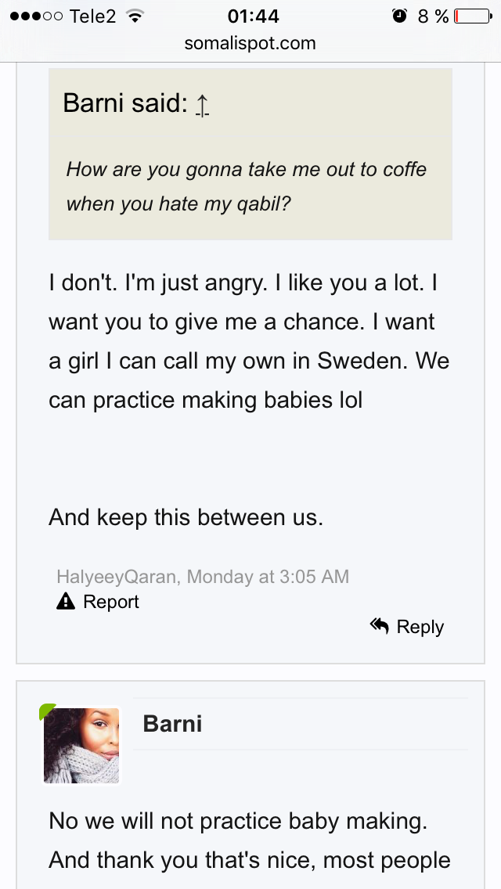
Task: Open HalyeeyQaran's profile link
Action: click(x=118, y=577)
